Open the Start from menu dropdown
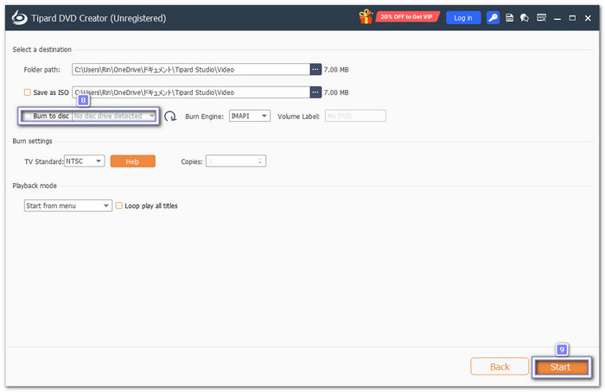This screenshot has height=392, width=605. click(68, 205)
